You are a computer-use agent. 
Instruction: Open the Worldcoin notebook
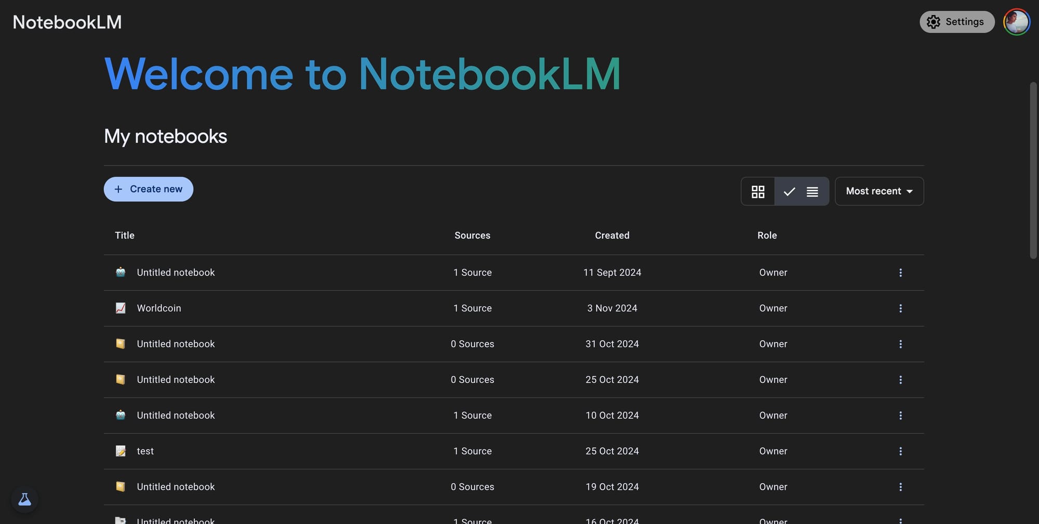coord(159,308)
